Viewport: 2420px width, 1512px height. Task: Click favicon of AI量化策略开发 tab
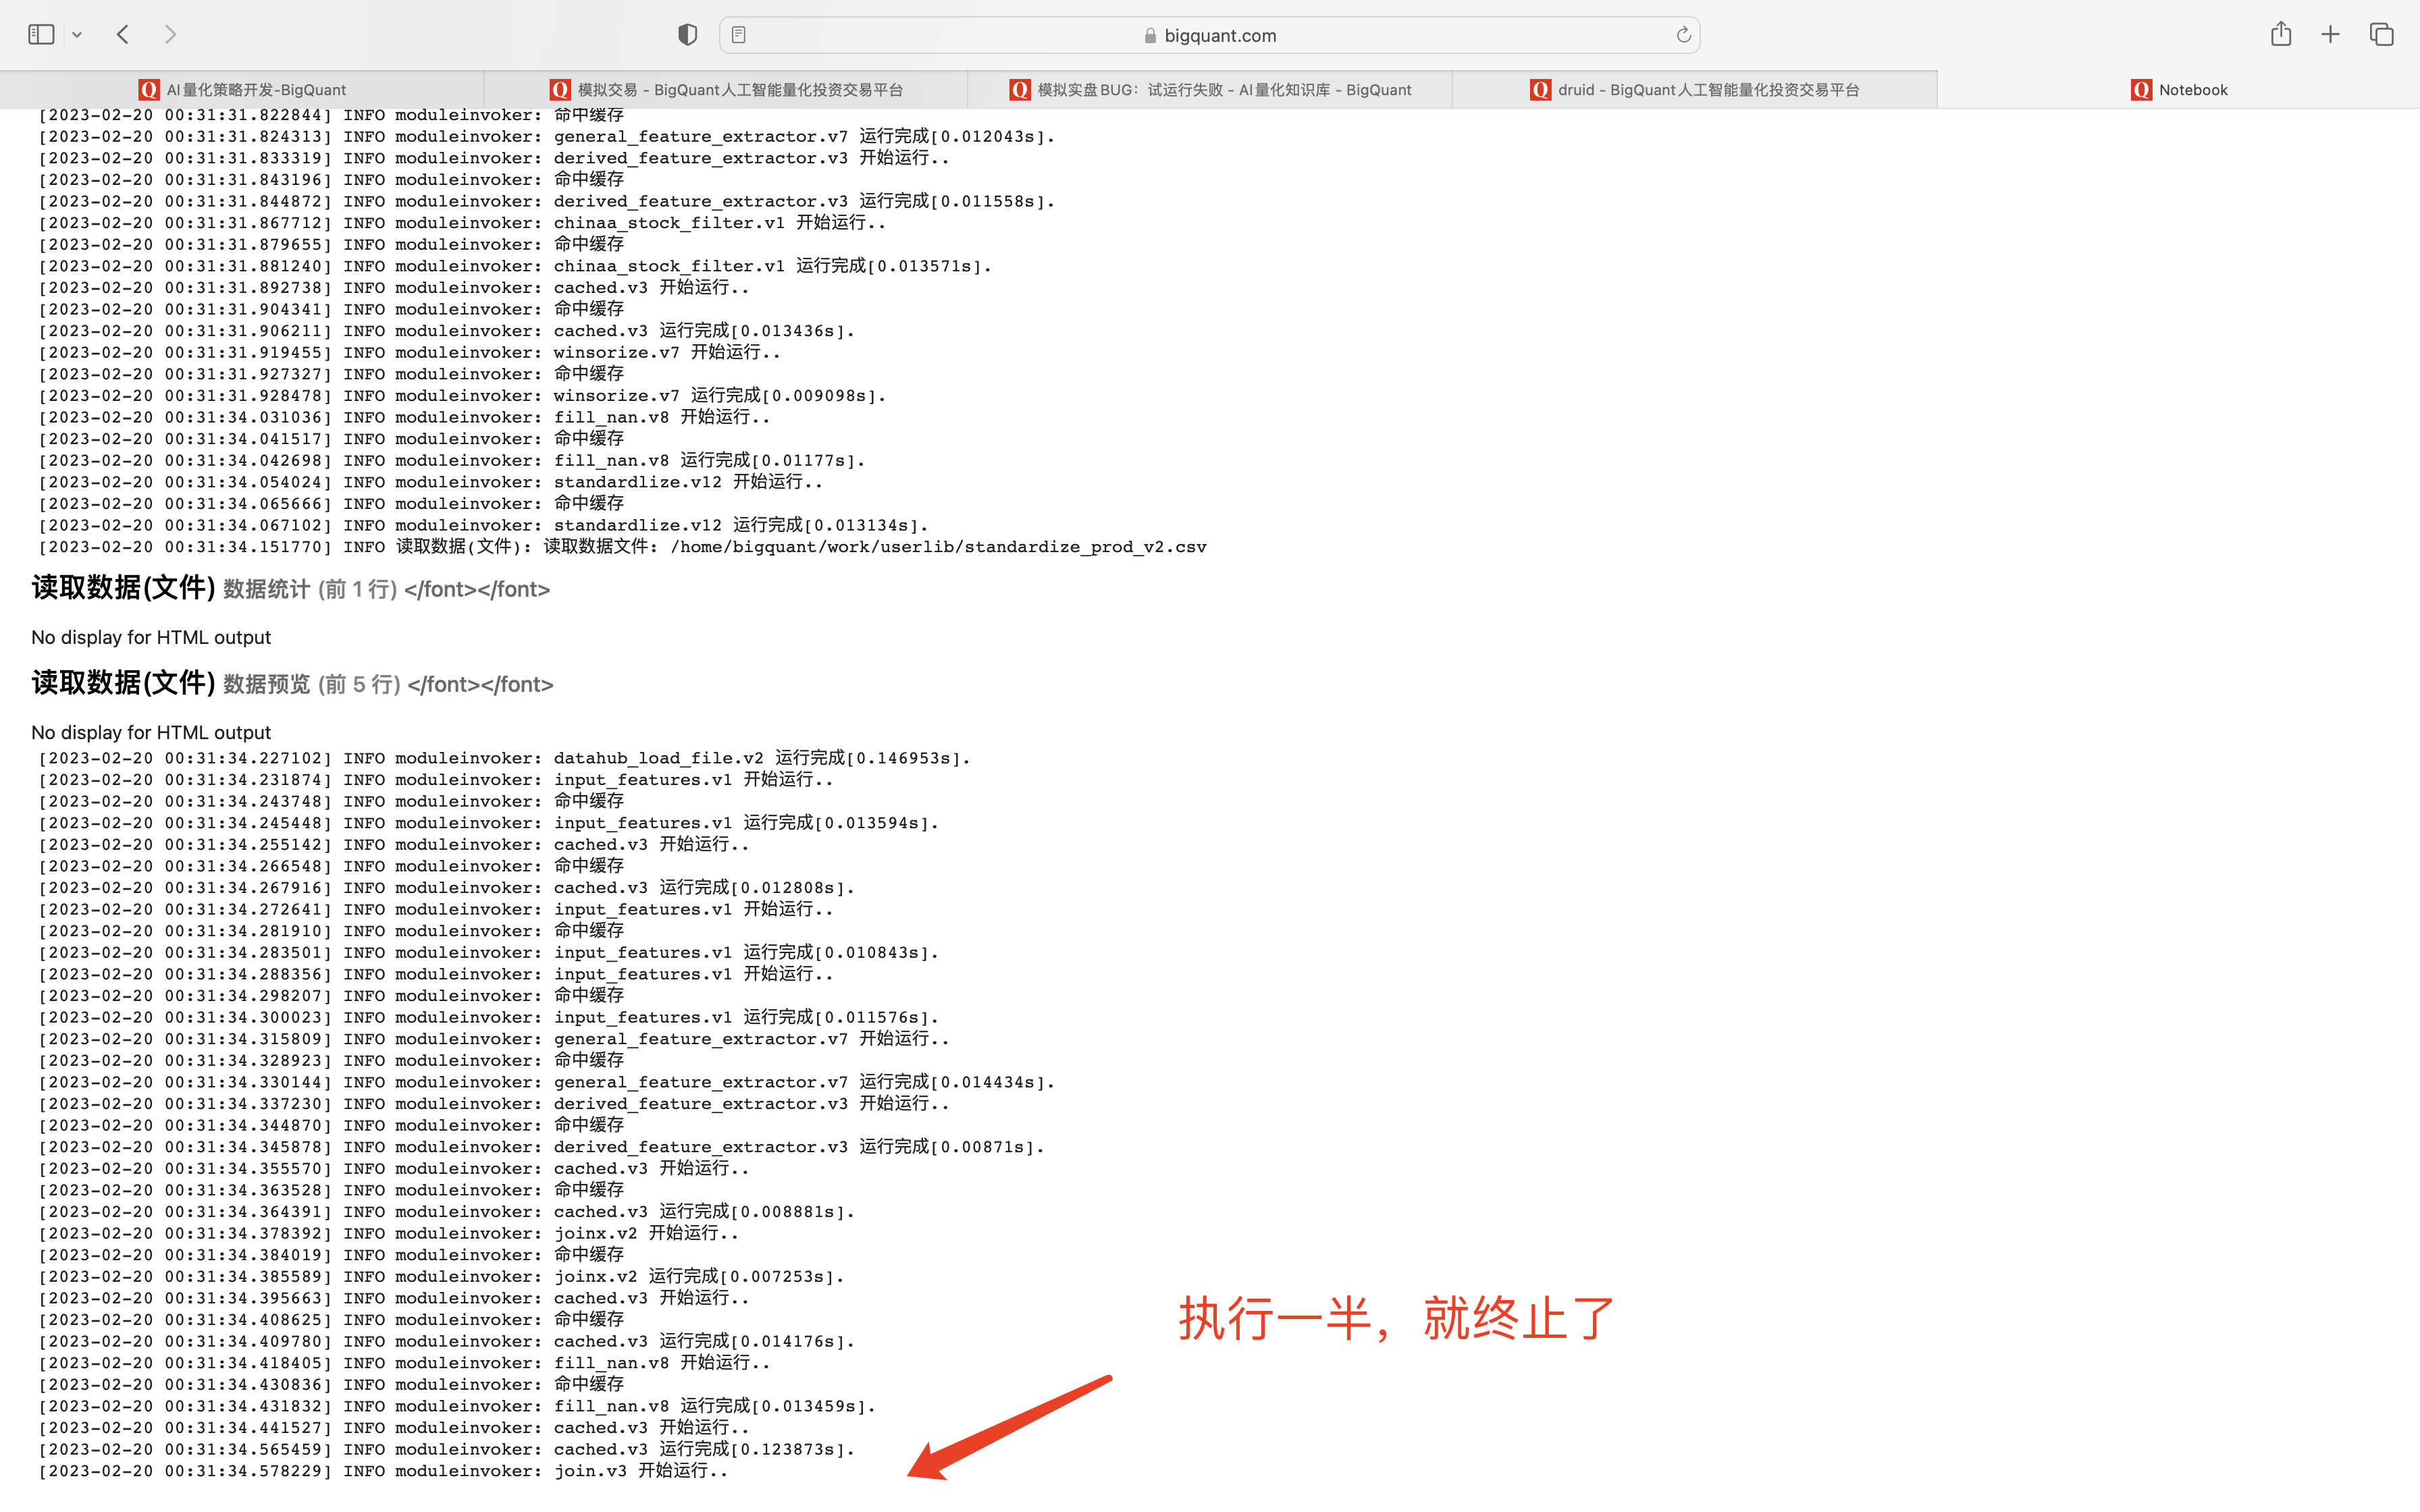click(149, 90)
